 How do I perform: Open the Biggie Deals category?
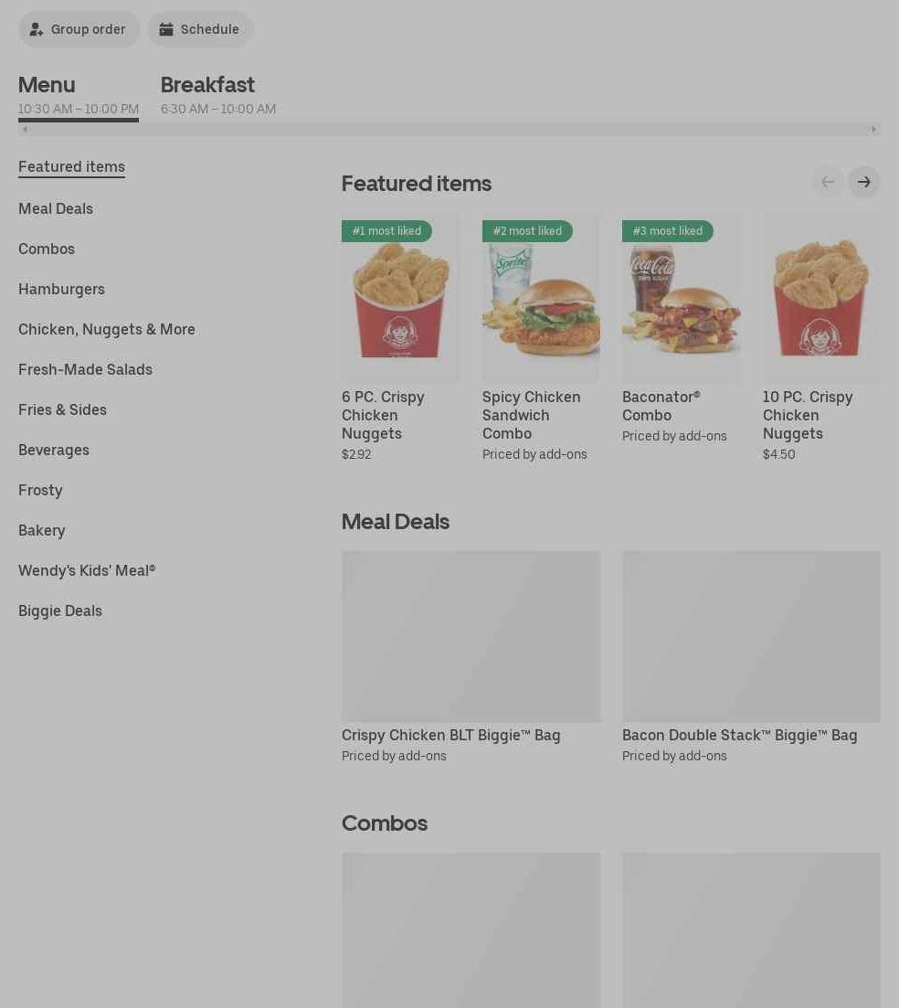(x=60, y=610)
